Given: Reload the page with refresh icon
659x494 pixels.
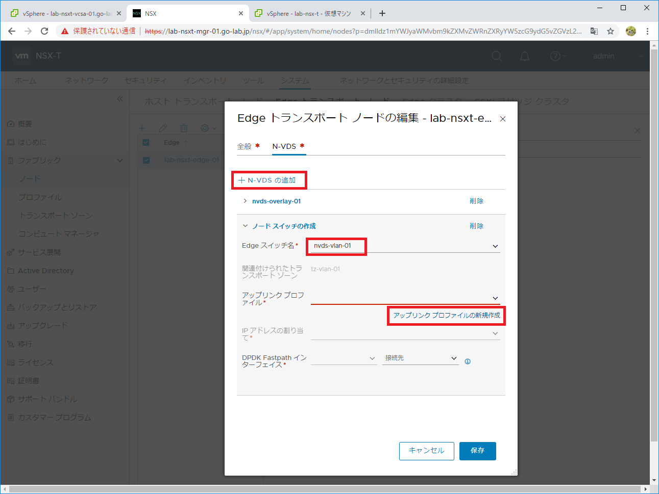Looking at the screenshot, I should point(44,31).
